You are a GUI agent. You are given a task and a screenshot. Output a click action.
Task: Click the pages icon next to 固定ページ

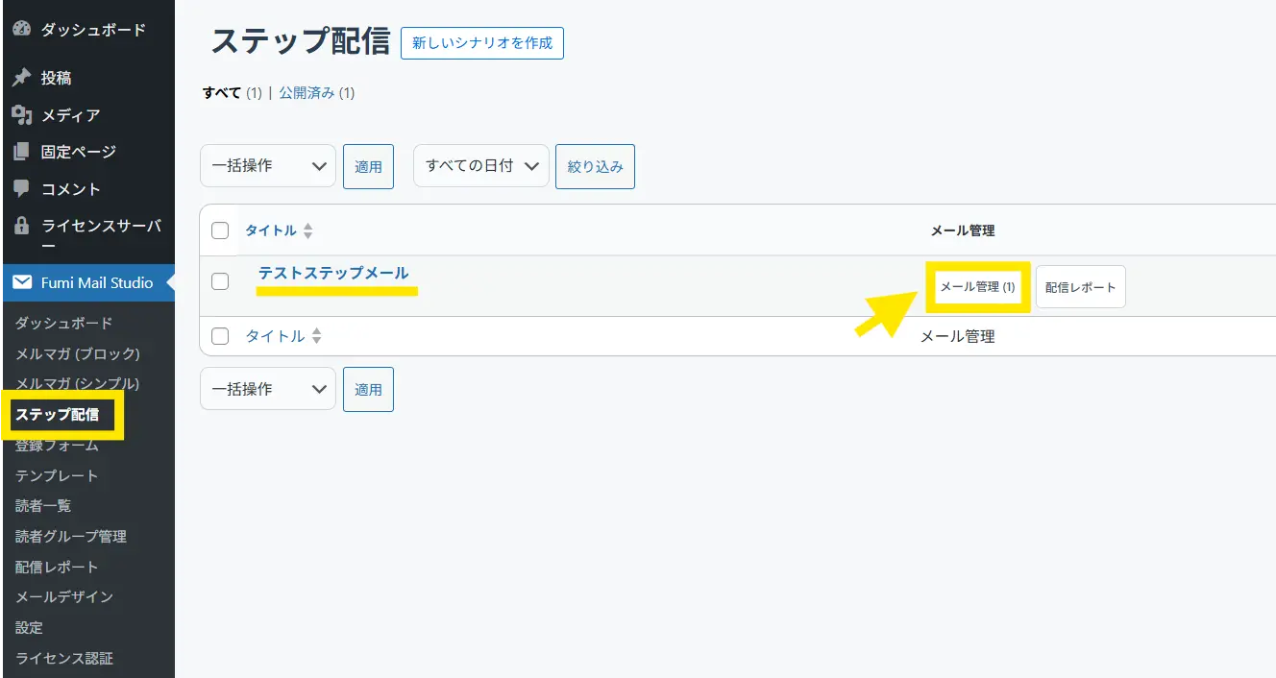21,152
